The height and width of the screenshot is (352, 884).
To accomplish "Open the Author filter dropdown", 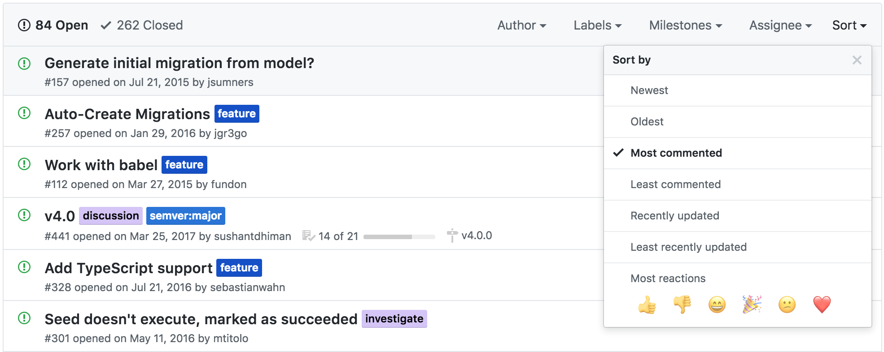I will (522, 25).
